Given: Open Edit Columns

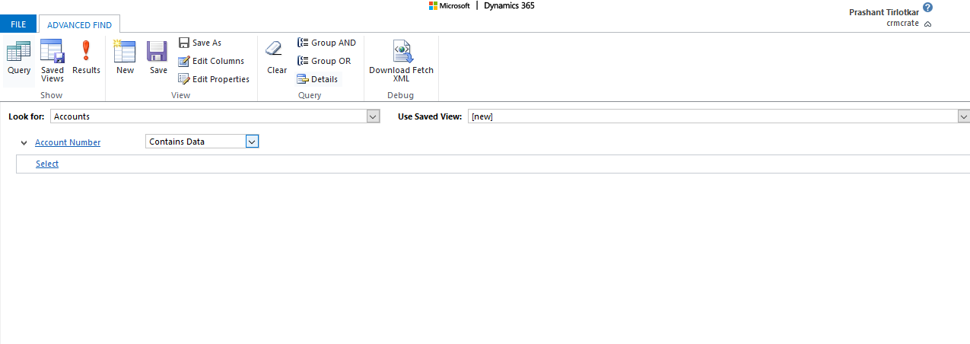Looking at the screenshot, I should click(x=211, y=61).
